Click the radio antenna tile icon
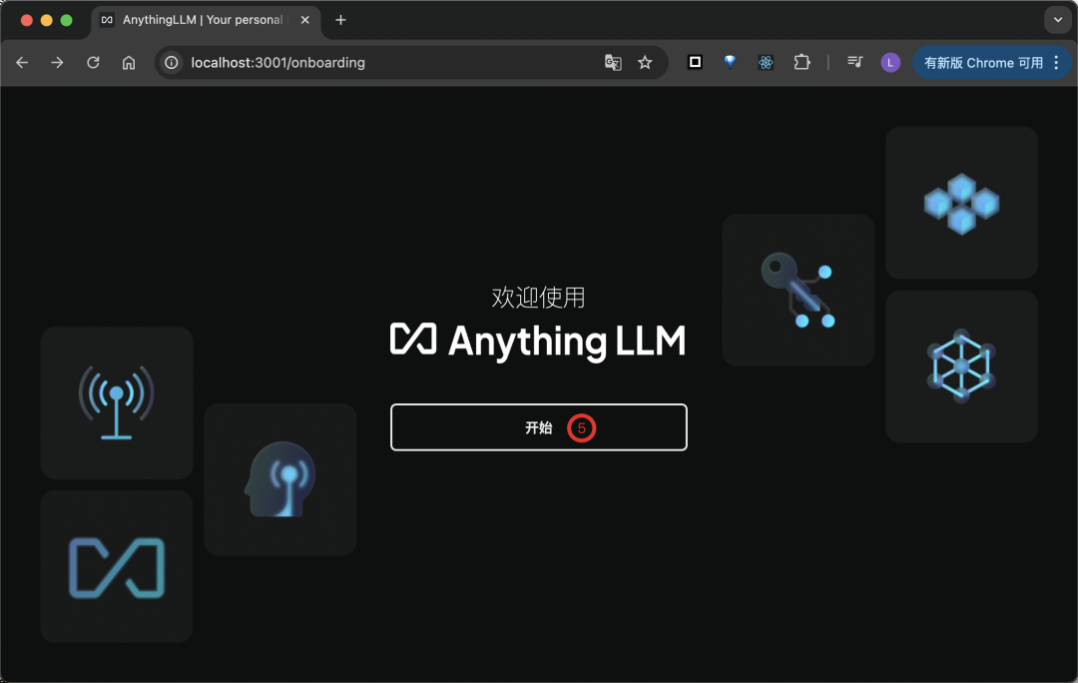The width and height of the screenshot is (1078, 683). pyautogui.click(x=117, y=403)
